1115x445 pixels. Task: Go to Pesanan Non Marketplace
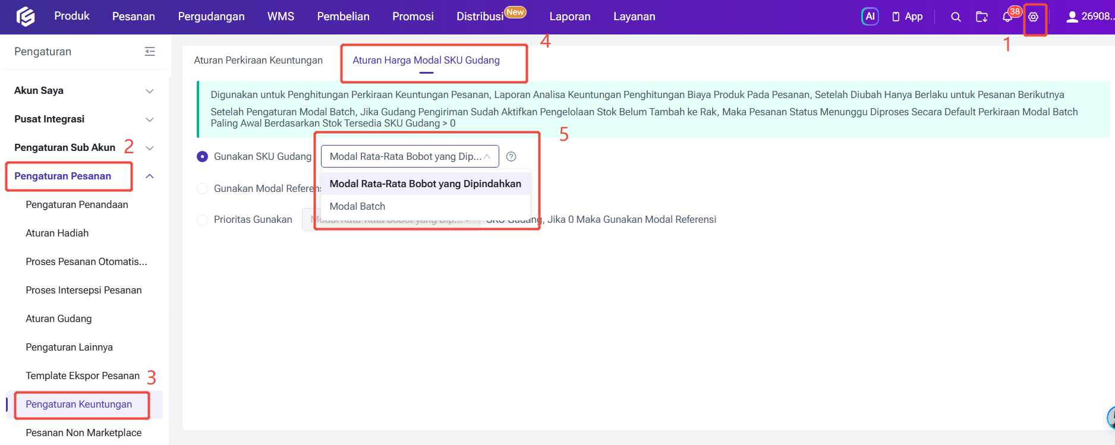[x=83, y=433]
